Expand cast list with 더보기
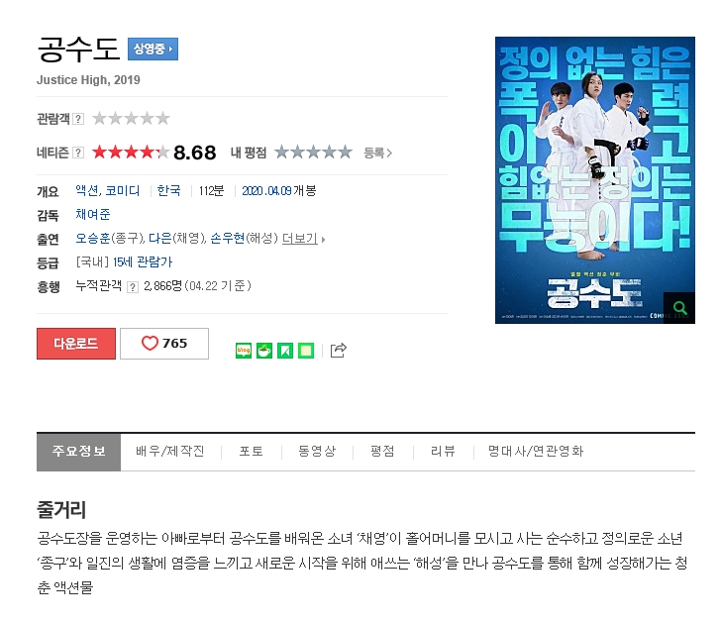The height and width of the screenshot is (624, 720). coord(303,239)
